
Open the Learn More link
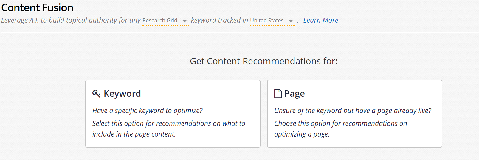pos(321,20)
